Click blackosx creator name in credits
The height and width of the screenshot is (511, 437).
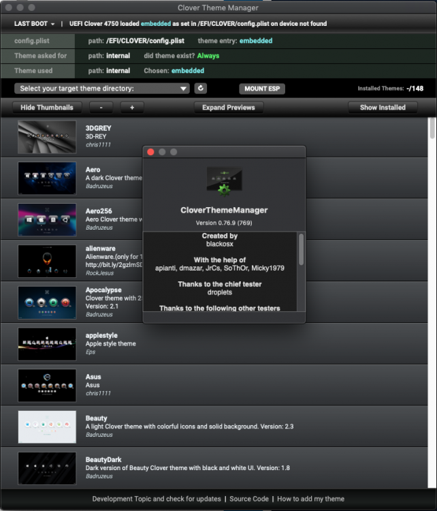pyautogui.click(x=220, y=244)
